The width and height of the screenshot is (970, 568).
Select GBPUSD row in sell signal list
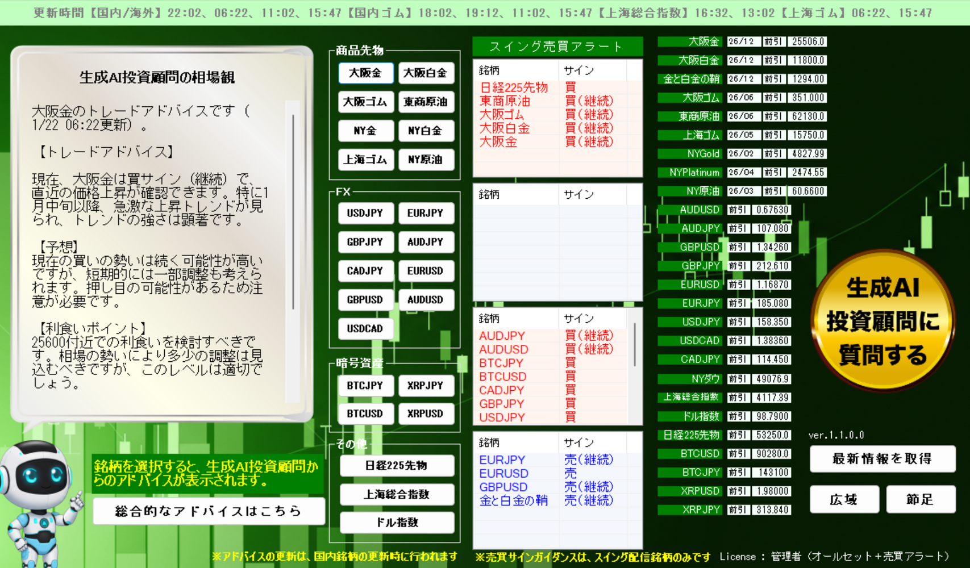[550, 487]
